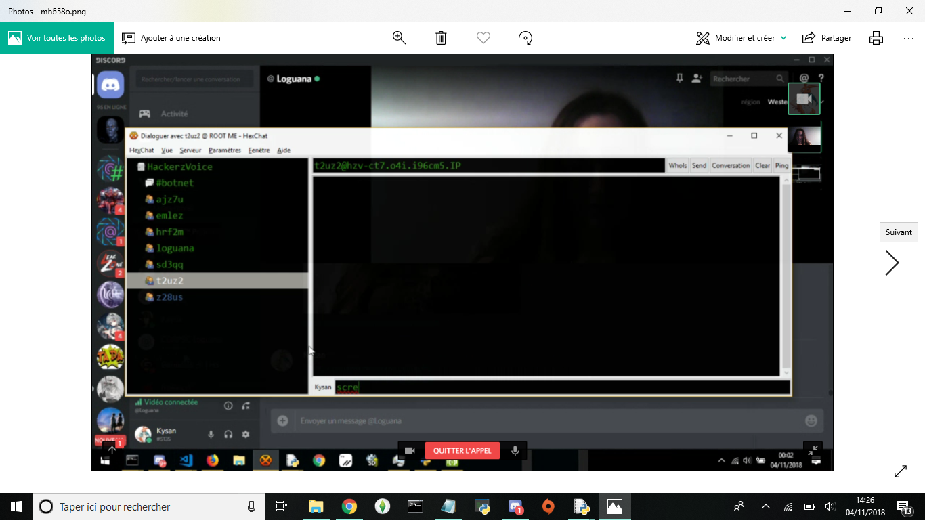The height and width of the screenshot is (520, 925).
Task: Open Discord help question mark icon
Action: click(x=821, y=79)
